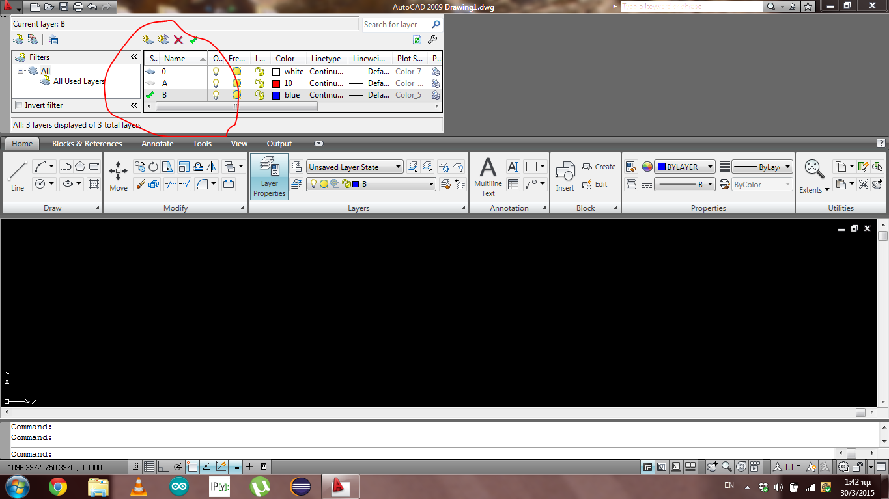
Task: Toggle the On lightbulb for layer A
Action: tap(216, 83)
